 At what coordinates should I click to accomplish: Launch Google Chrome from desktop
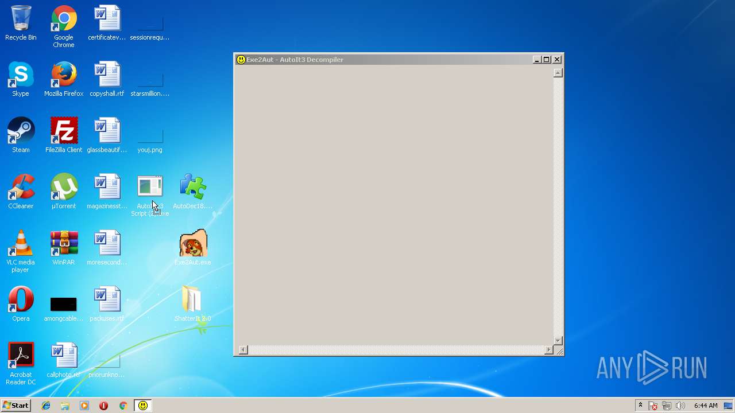coord(64,26)
